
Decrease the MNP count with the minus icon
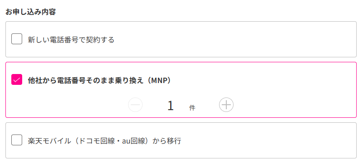(135, 105)
